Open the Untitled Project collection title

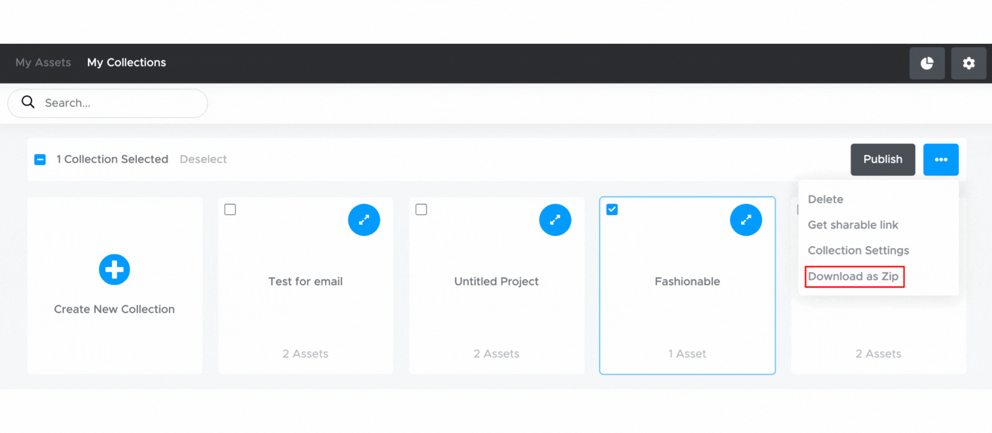pos(496,281)
